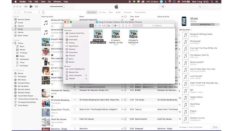233x131 pixels.
Task: Go back in the Finder window
Action: [x=66, y=26]
